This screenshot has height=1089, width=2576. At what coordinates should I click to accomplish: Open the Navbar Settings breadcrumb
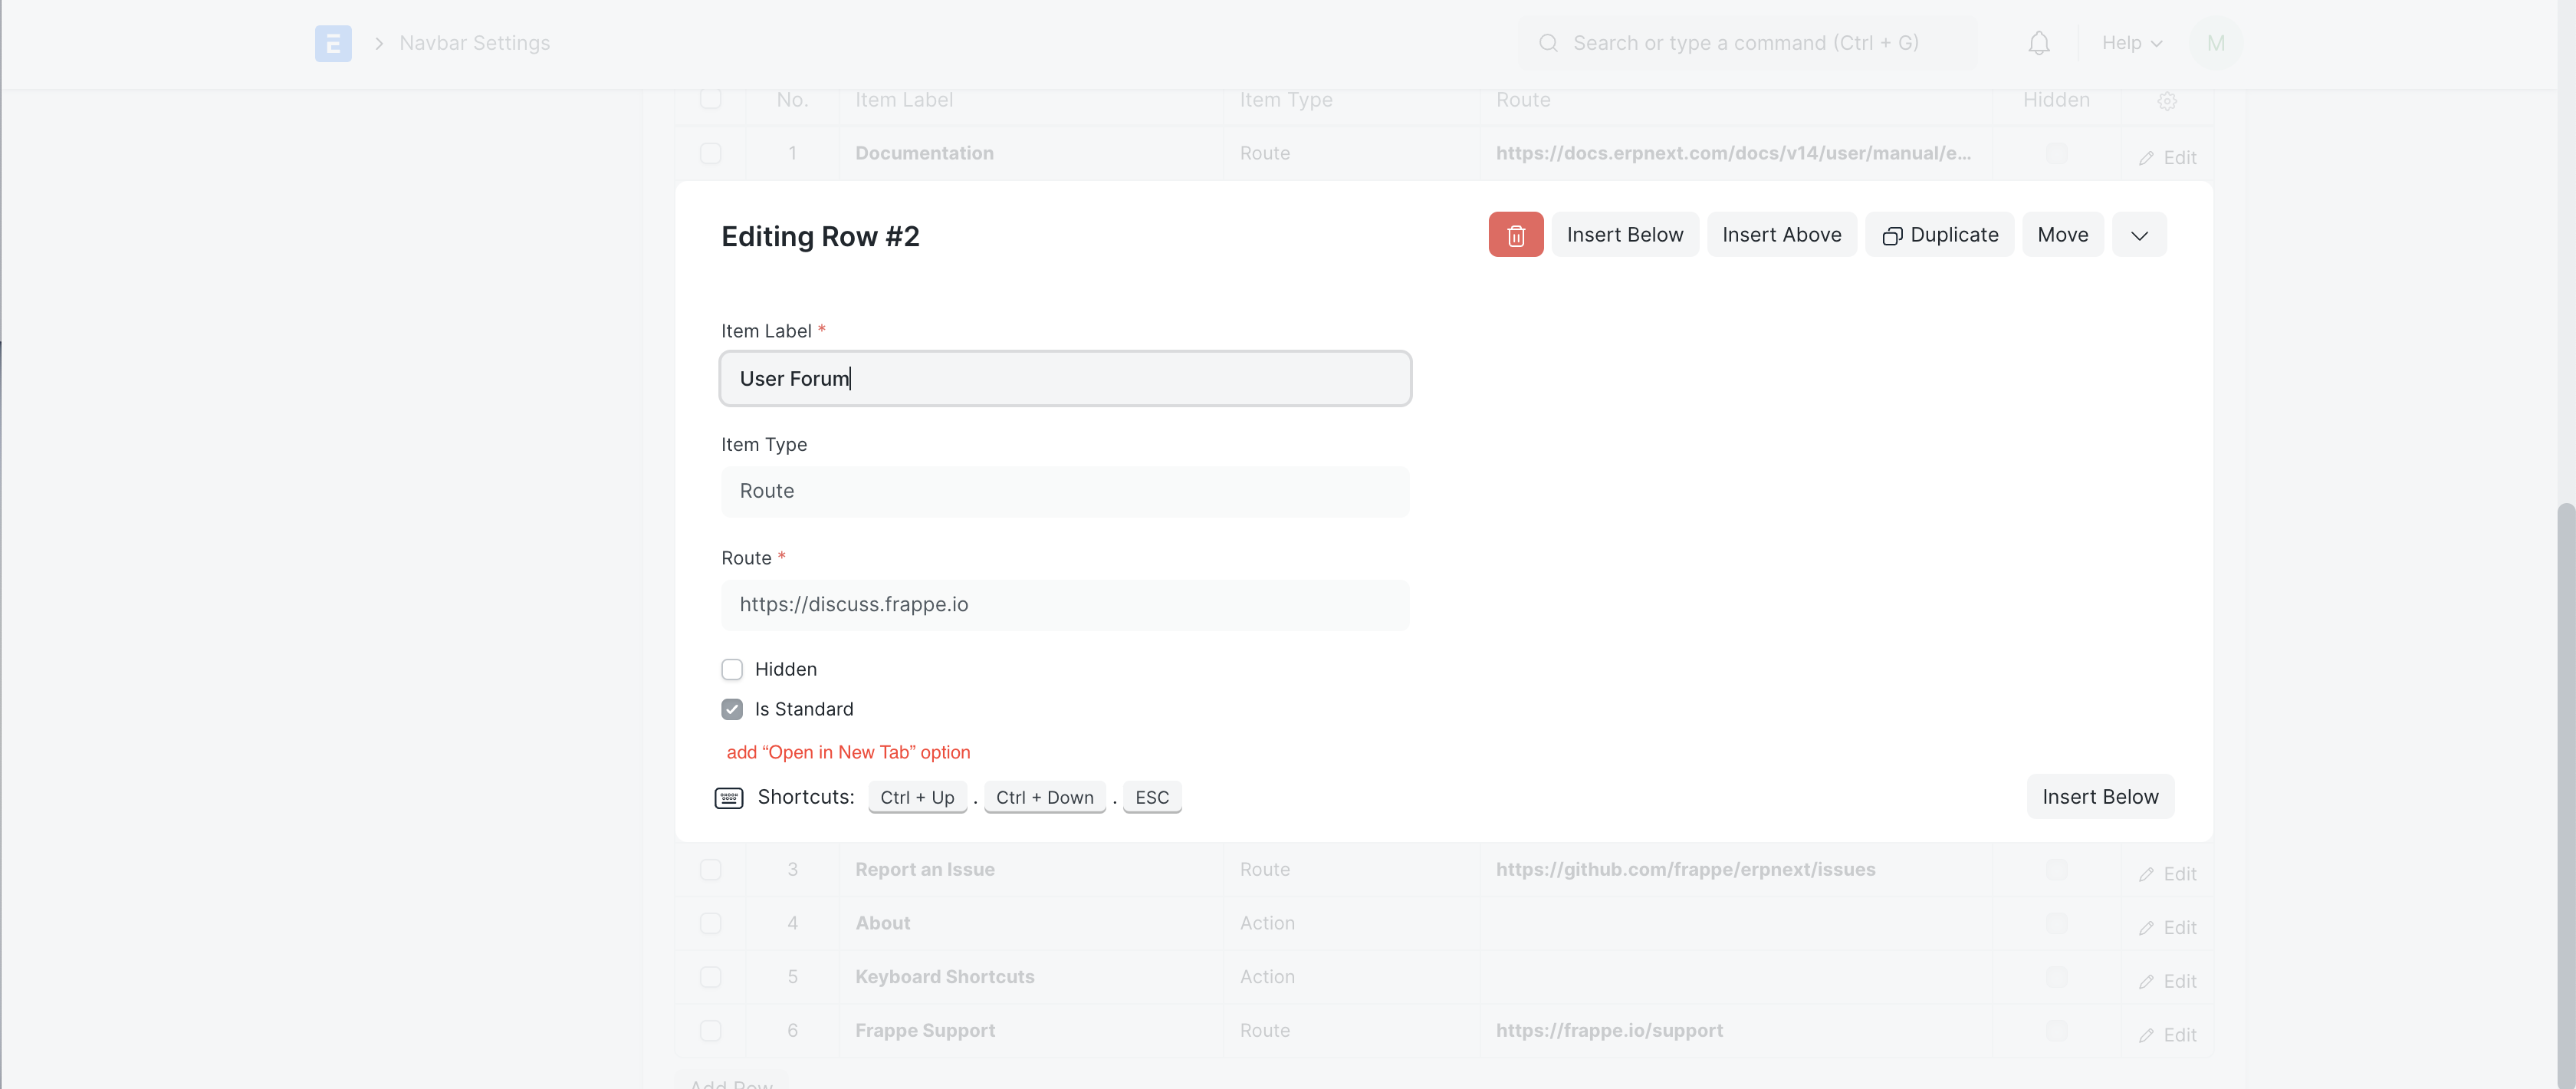(x=474, y=43)
